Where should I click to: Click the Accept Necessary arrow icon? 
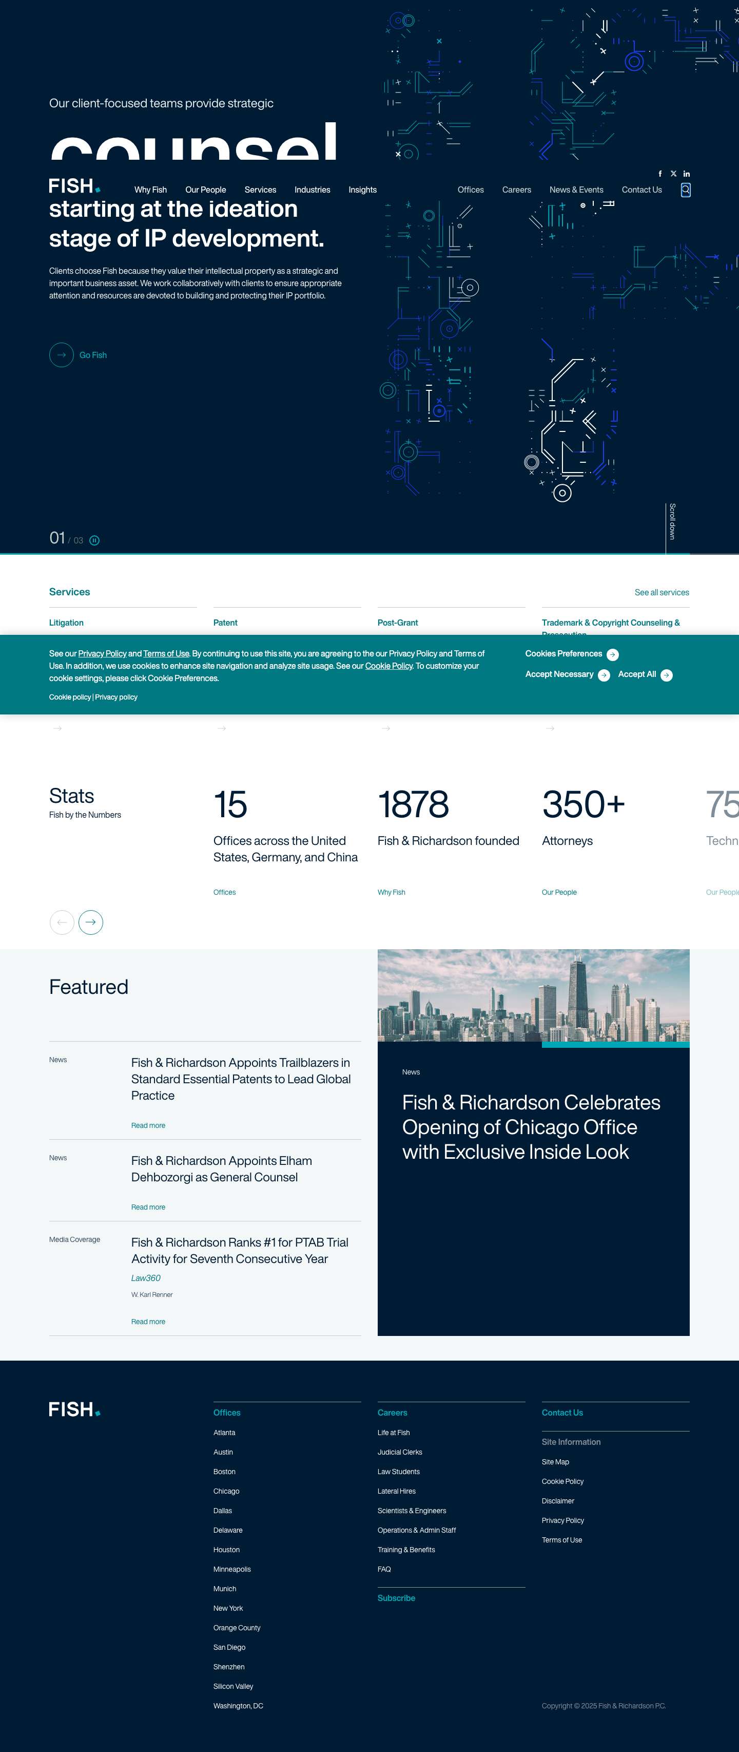(604, 675)
